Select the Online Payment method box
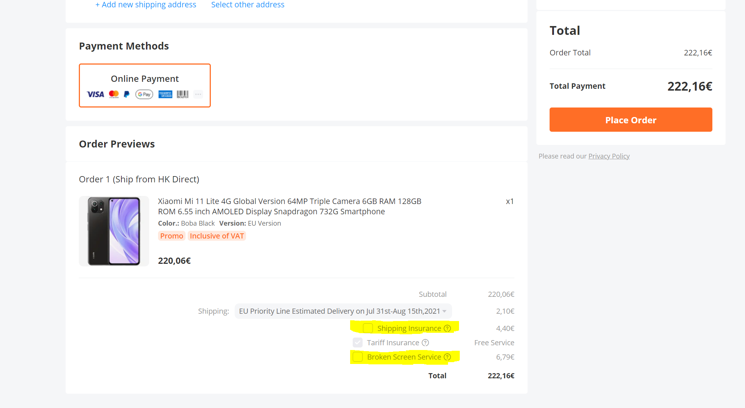 point(145,85)
